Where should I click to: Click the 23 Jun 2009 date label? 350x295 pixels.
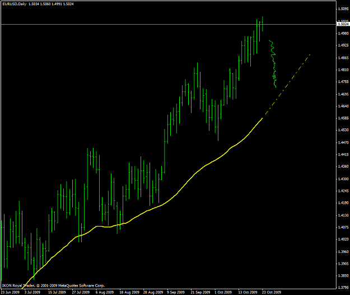coord(10,292)
